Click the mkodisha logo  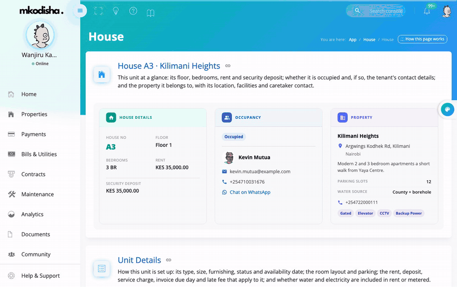coord(41,11)
